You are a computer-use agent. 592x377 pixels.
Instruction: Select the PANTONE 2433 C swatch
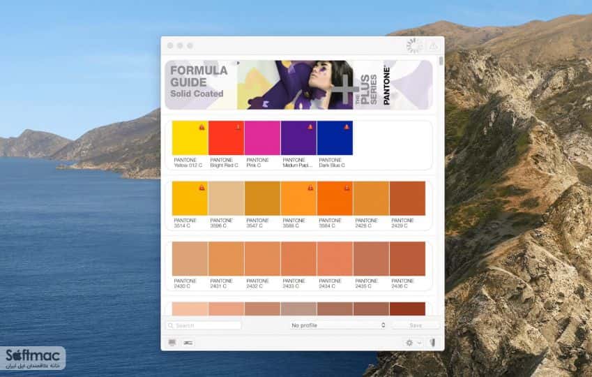click(298, 258)
